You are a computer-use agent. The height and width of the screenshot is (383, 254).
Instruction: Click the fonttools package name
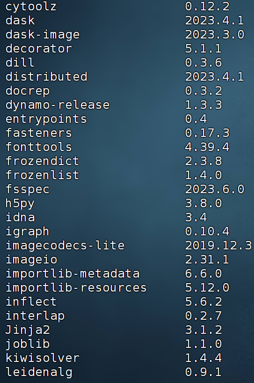pyautogui.click(x=39, y=147)
